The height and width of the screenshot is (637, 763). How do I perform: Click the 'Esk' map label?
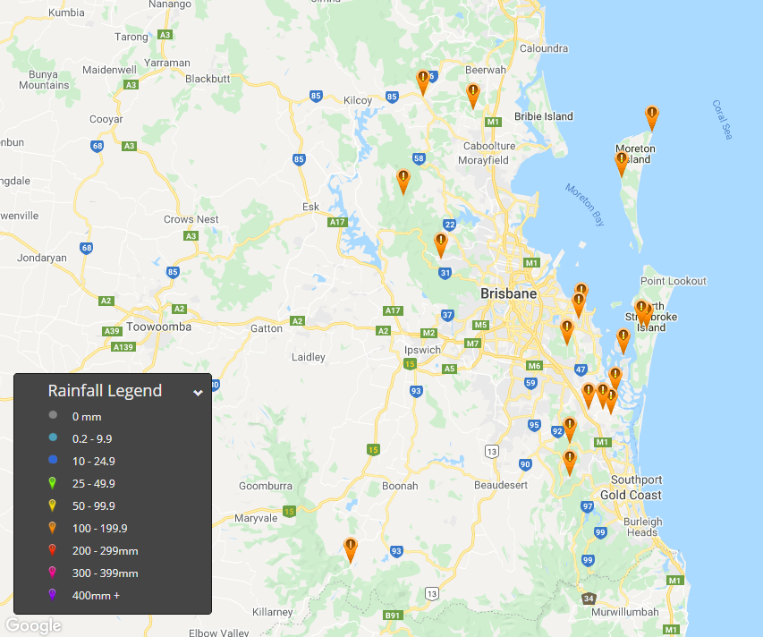310,207
